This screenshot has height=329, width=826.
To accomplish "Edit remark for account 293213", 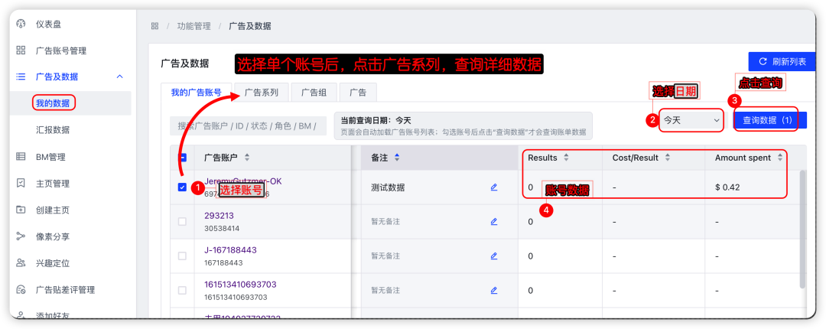I will 493,221.
